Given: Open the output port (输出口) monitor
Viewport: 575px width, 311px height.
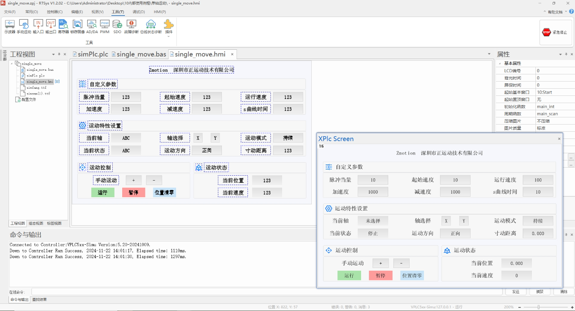Looking at the screenshot, I should pos(51,26).
